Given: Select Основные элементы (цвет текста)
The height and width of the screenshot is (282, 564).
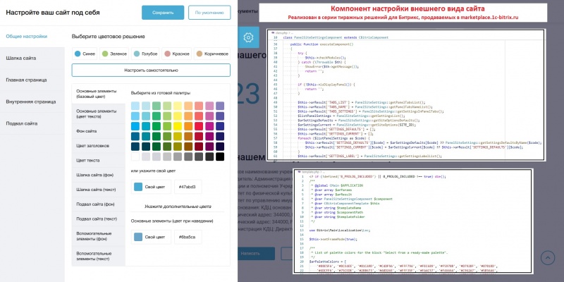Looking at the screenshot, I should click(99, 114).
